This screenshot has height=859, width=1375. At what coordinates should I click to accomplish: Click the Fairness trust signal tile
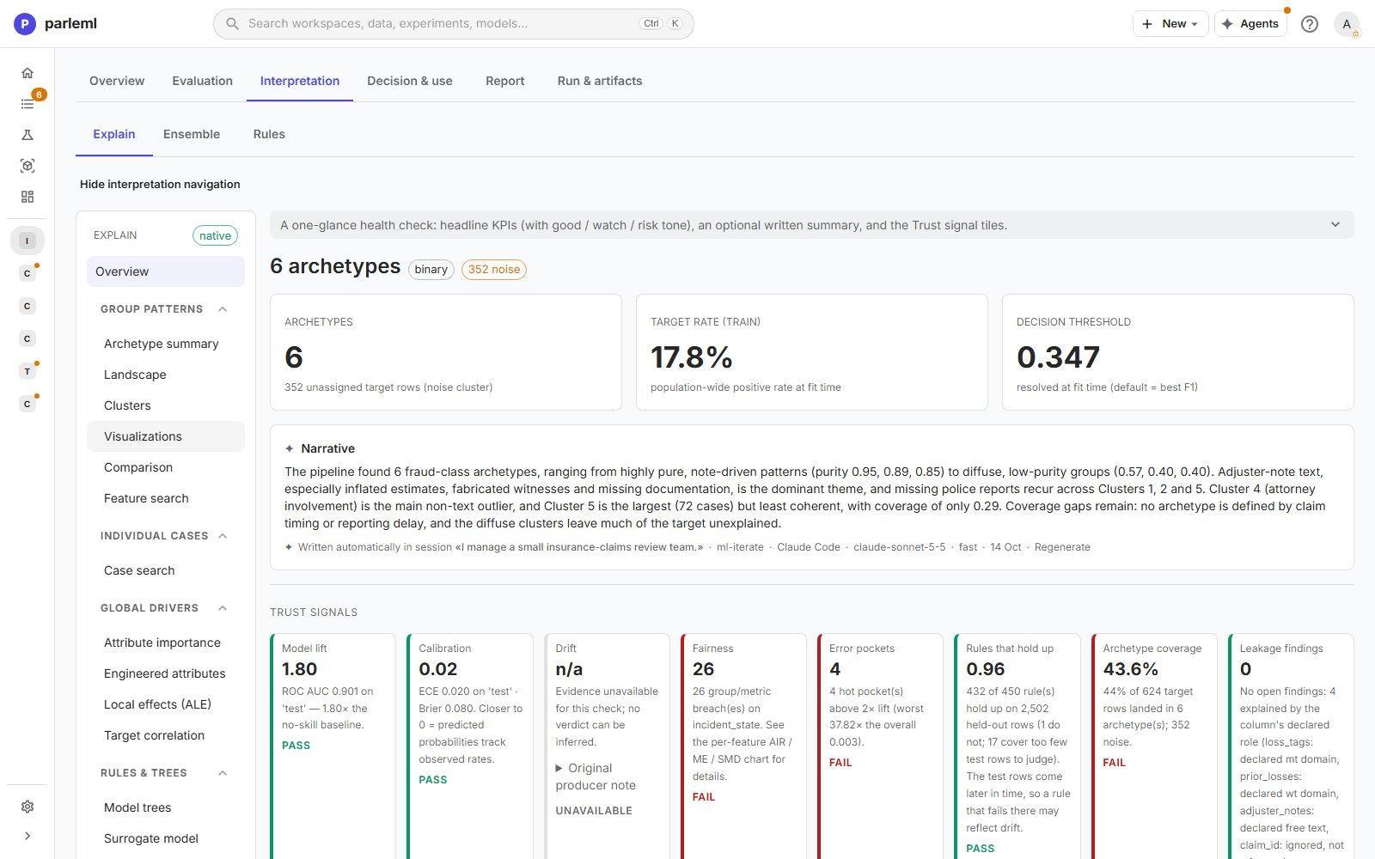[x=743, y=746]
